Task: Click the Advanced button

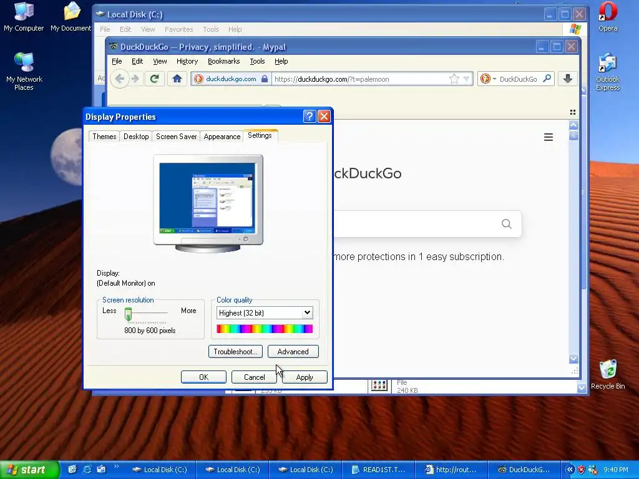Action: pyautogui.click(x=293, y=352)
